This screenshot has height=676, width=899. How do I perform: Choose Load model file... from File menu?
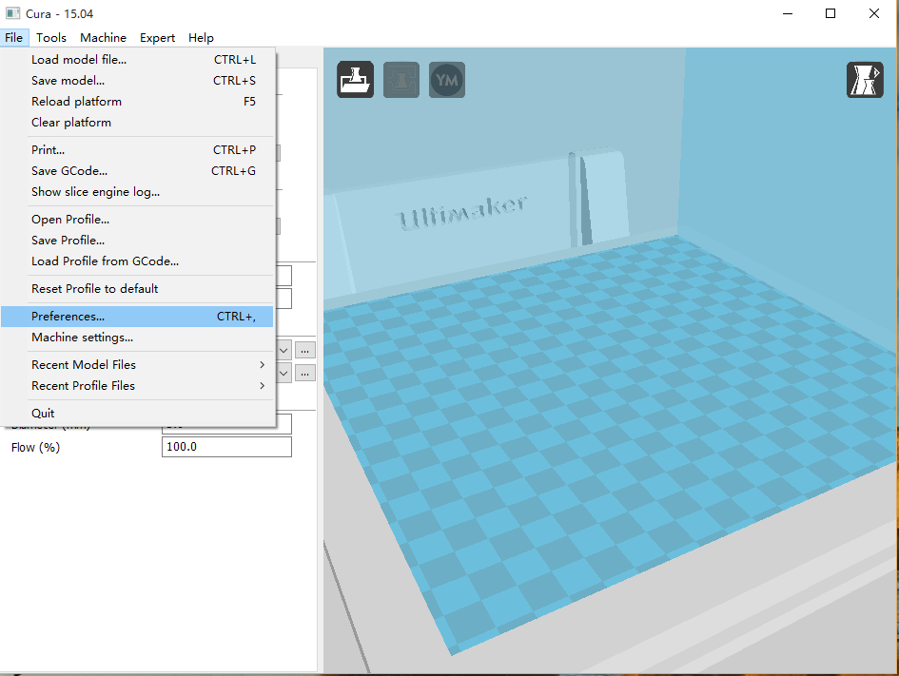(137, 60)
